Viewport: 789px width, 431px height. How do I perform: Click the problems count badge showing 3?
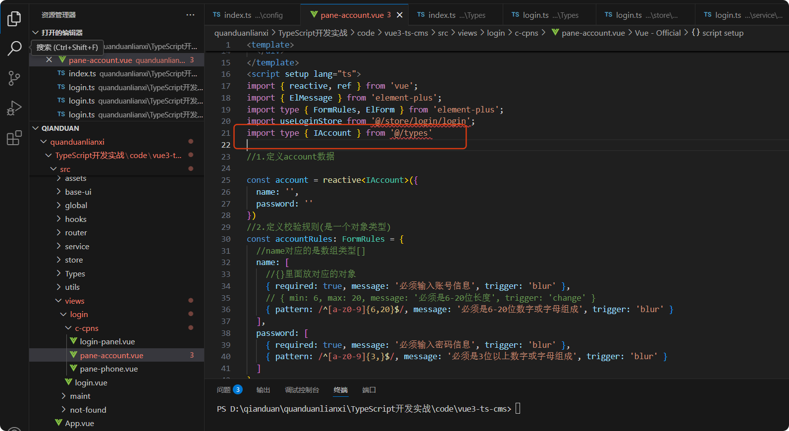coord(238,389)
